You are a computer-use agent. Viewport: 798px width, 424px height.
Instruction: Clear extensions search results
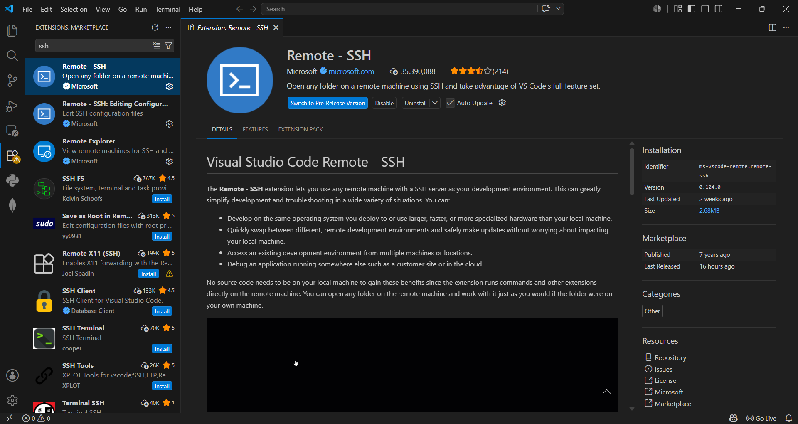pyautogui.click(x=156, y=46)
